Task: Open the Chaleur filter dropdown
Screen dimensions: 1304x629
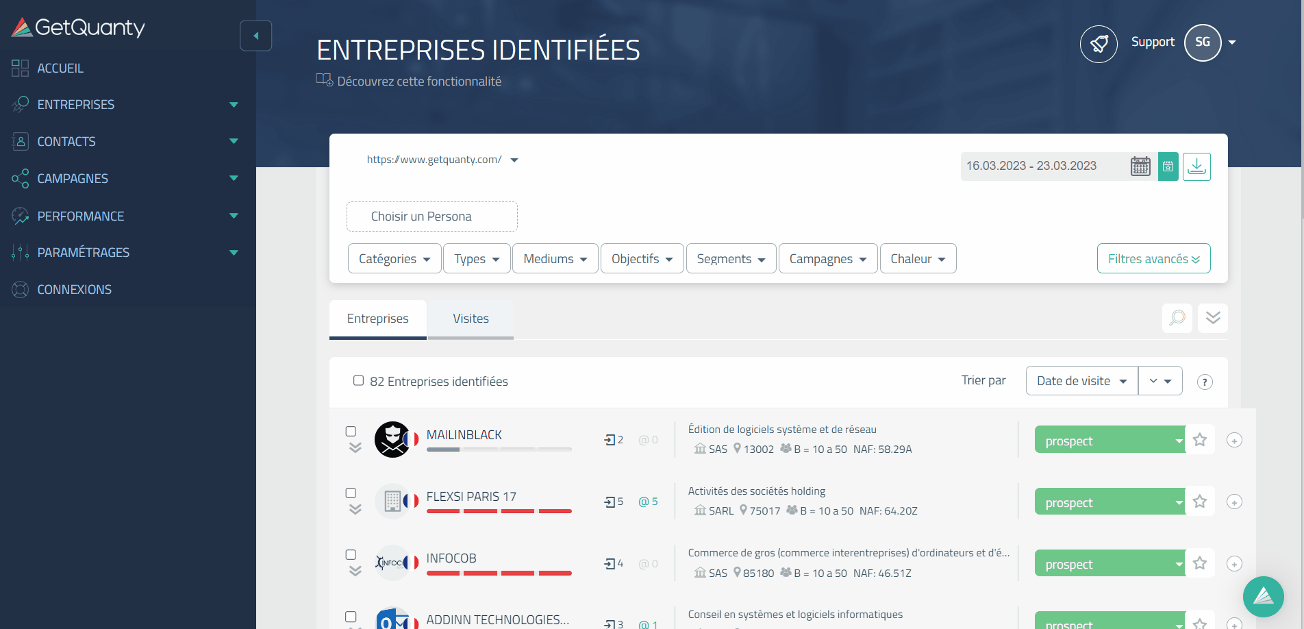Action: pyautogui.click(x=918, y=258)
